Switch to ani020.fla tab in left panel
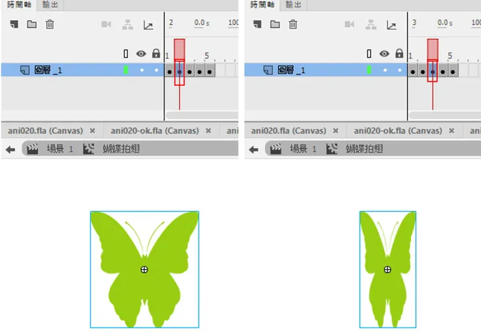 45,131
